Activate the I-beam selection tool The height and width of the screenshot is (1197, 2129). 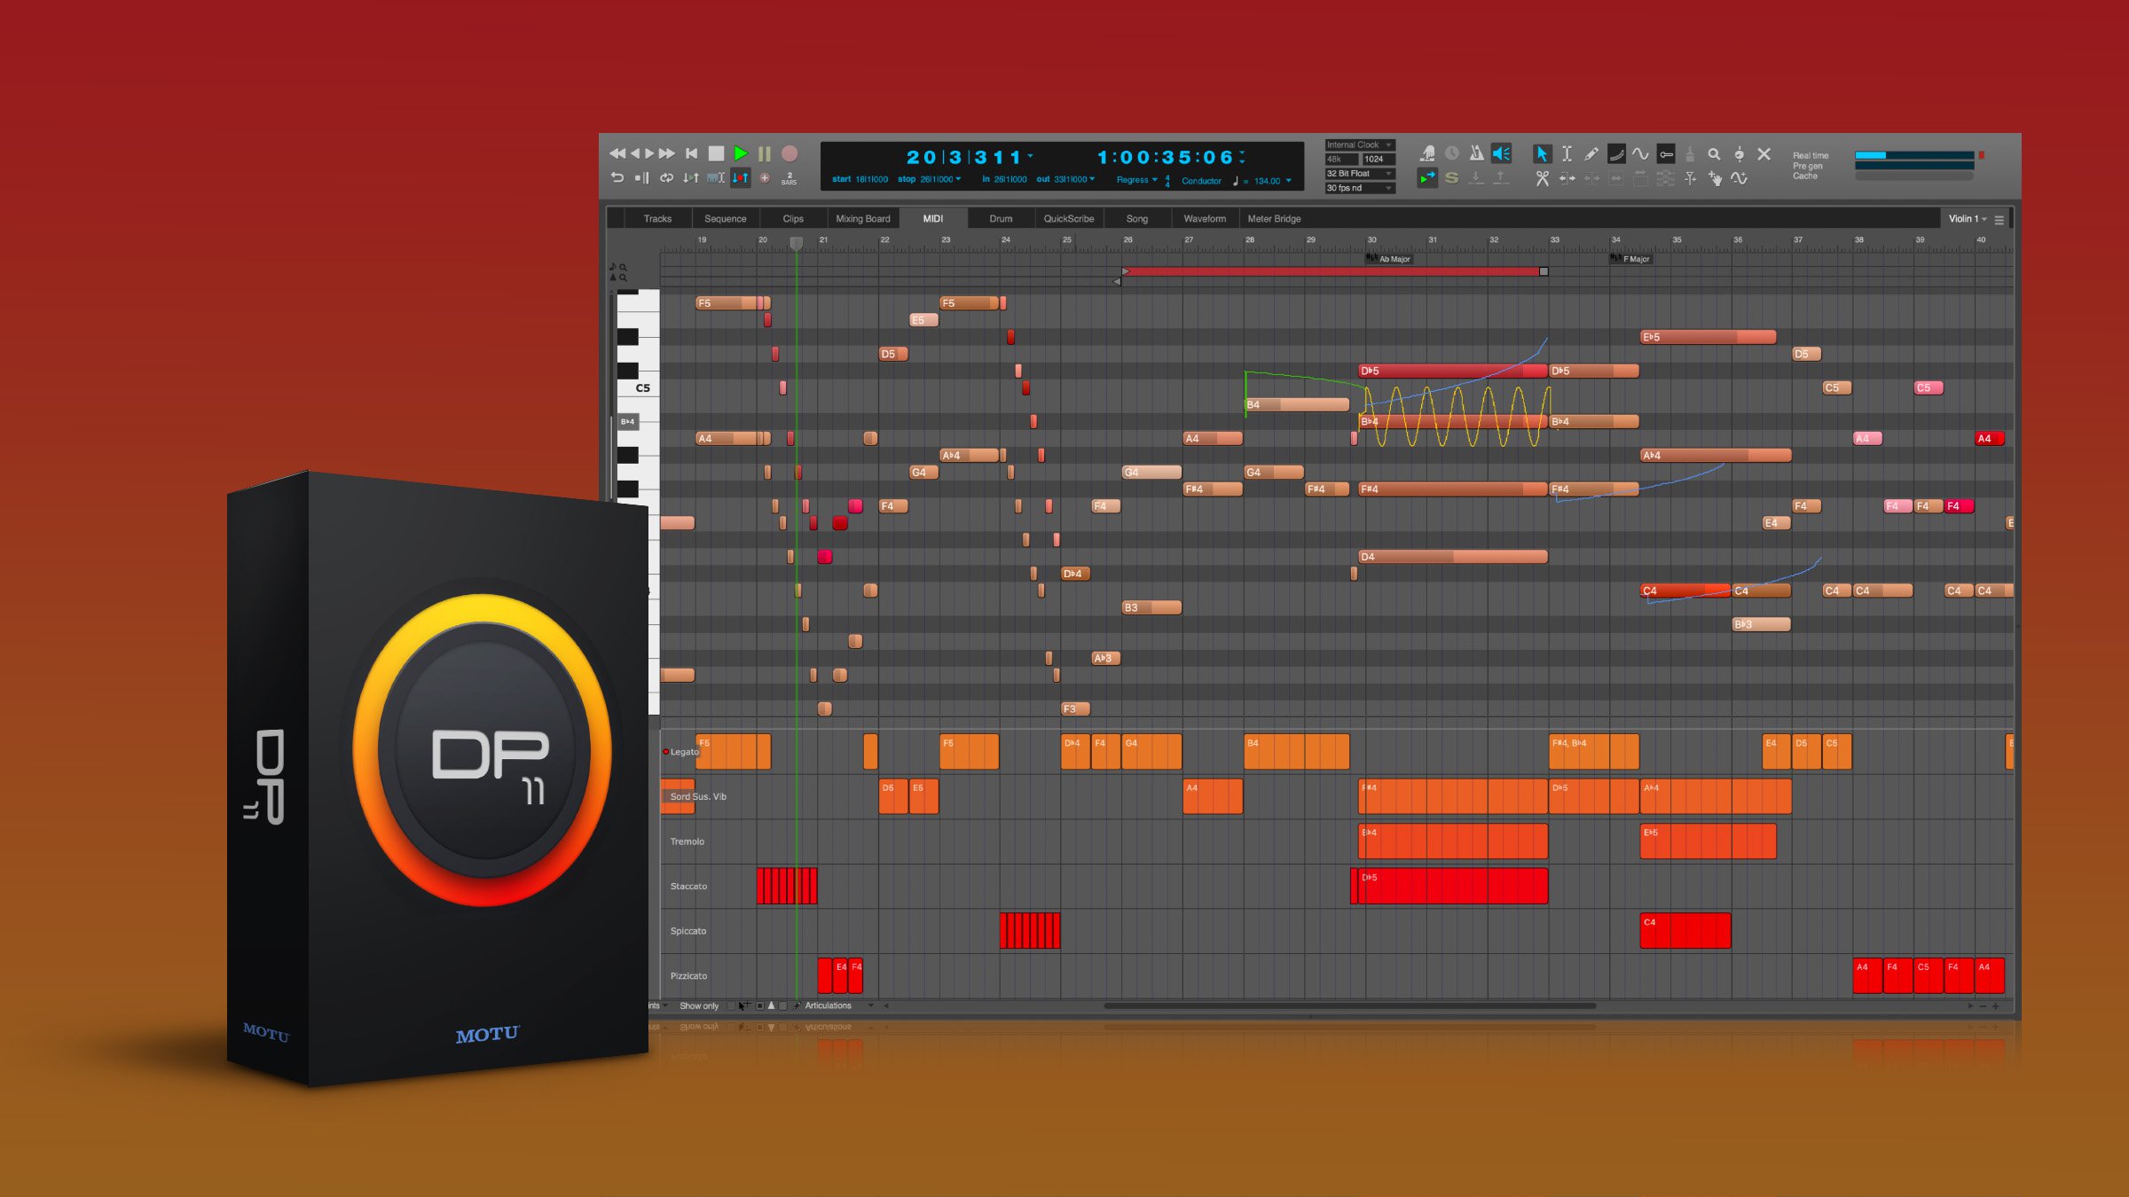pyautogui.click(x=1567, y=153)
